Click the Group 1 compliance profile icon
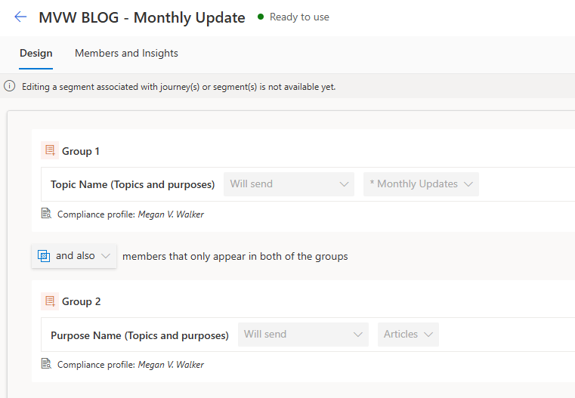 coord(46,214)
